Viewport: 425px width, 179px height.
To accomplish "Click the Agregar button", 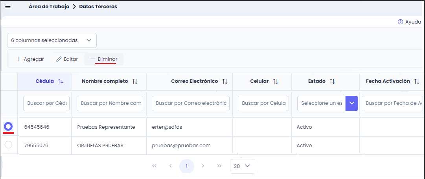I will coord(30,59).
